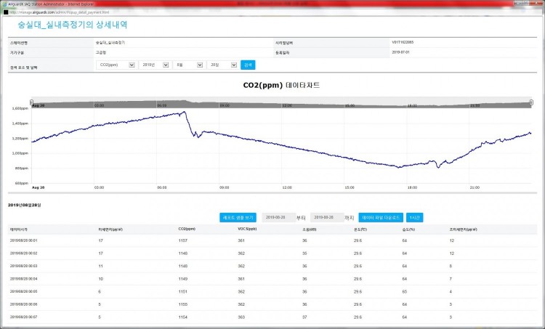Click the start date field before 부터
545x329 pixels.
coord(276,217)
